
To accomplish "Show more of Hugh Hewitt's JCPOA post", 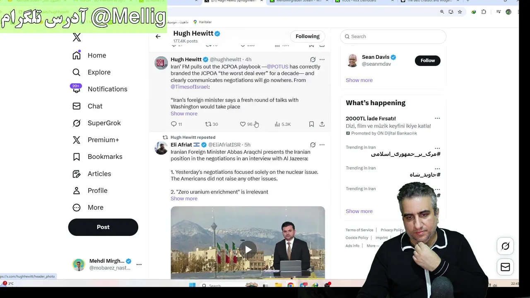I will click(184, 113).
